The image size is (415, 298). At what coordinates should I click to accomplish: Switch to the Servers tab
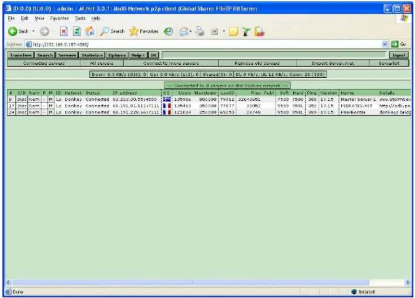pyautogui.click(x=67, y=55)
